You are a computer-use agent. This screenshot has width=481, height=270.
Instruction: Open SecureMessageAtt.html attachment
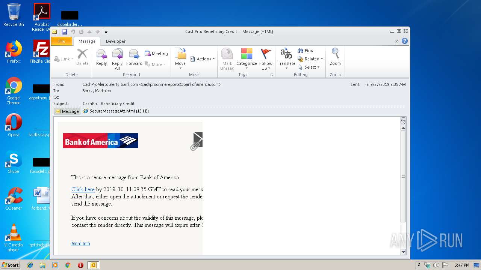[116, 111]
